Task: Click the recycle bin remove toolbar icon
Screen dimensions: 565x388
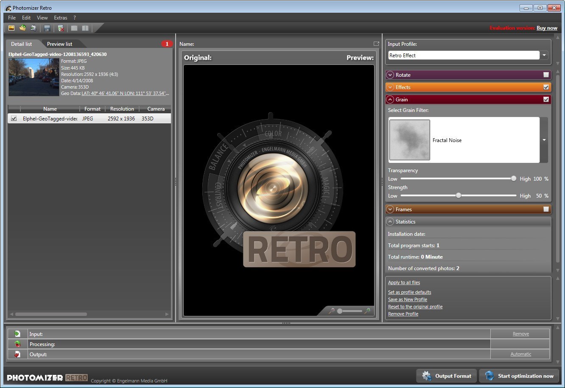Action: pos(61,28)
